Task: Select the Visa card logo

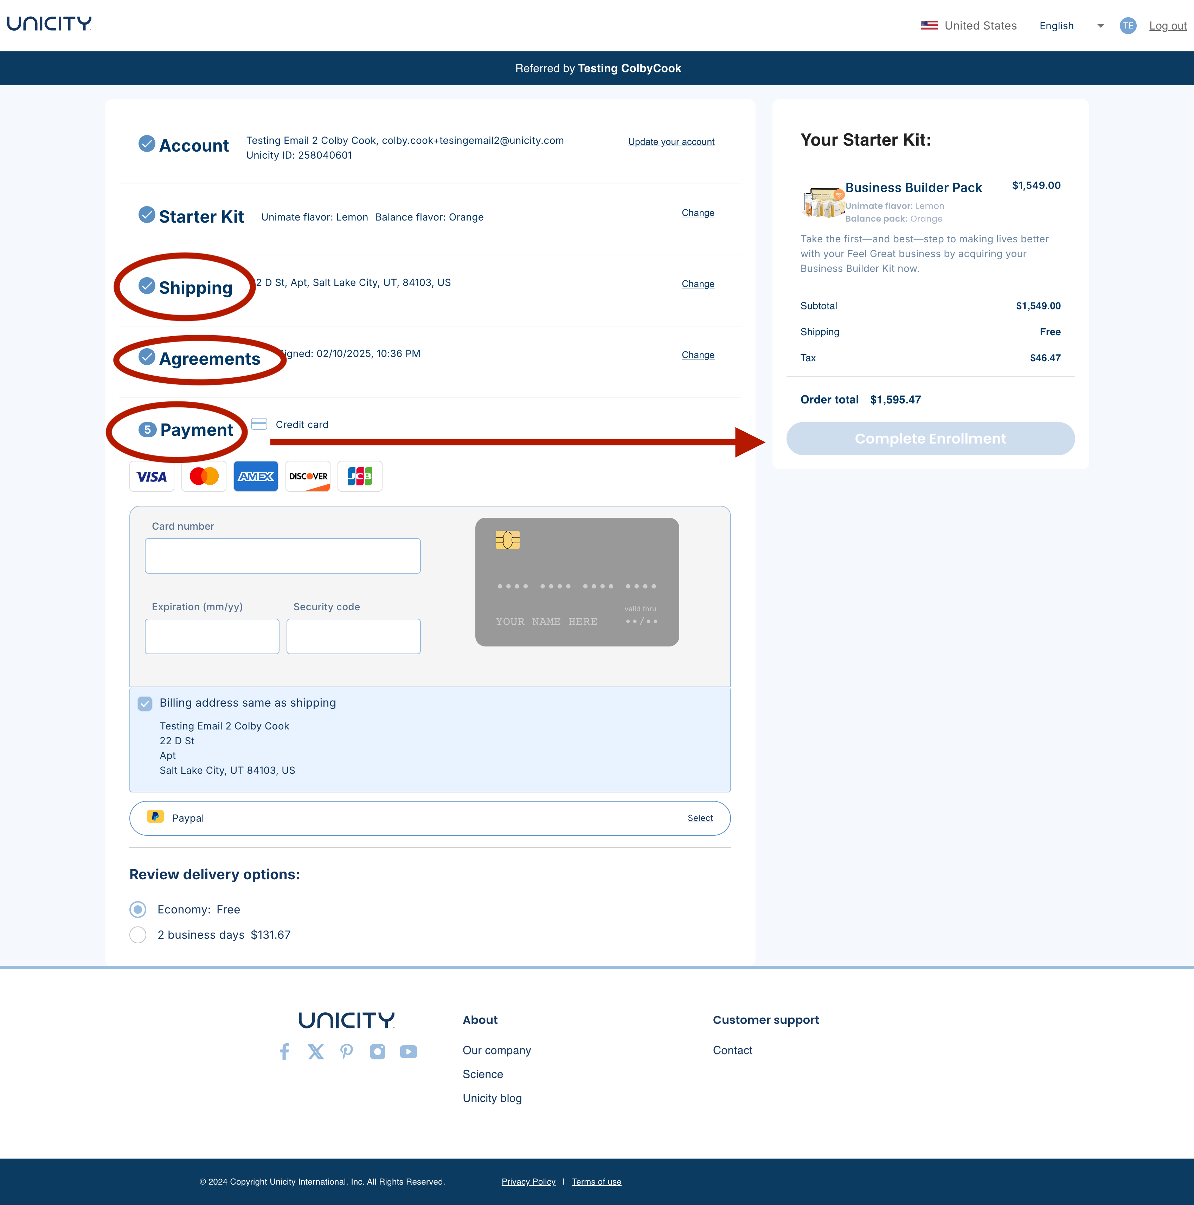Action: pyautogui.click(x=152, y=477)
